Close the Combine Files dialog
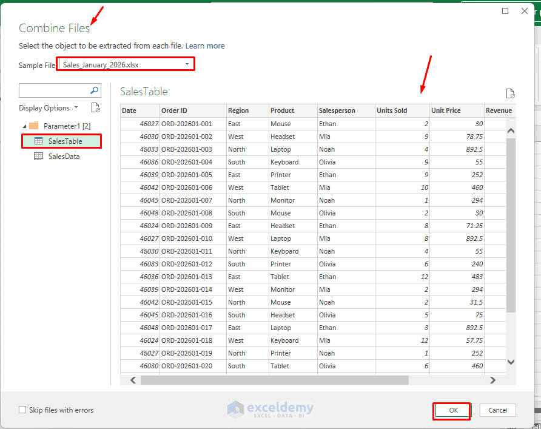541x429 pixels. click(x=525, y=11)
